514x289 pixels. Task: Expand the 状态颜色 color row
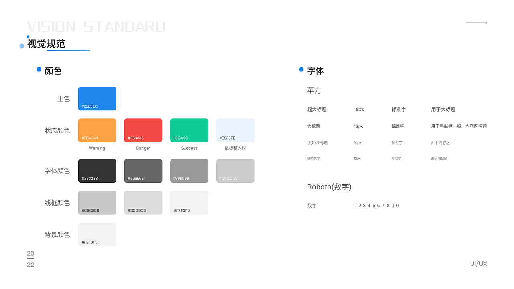[x=57, y=130]
